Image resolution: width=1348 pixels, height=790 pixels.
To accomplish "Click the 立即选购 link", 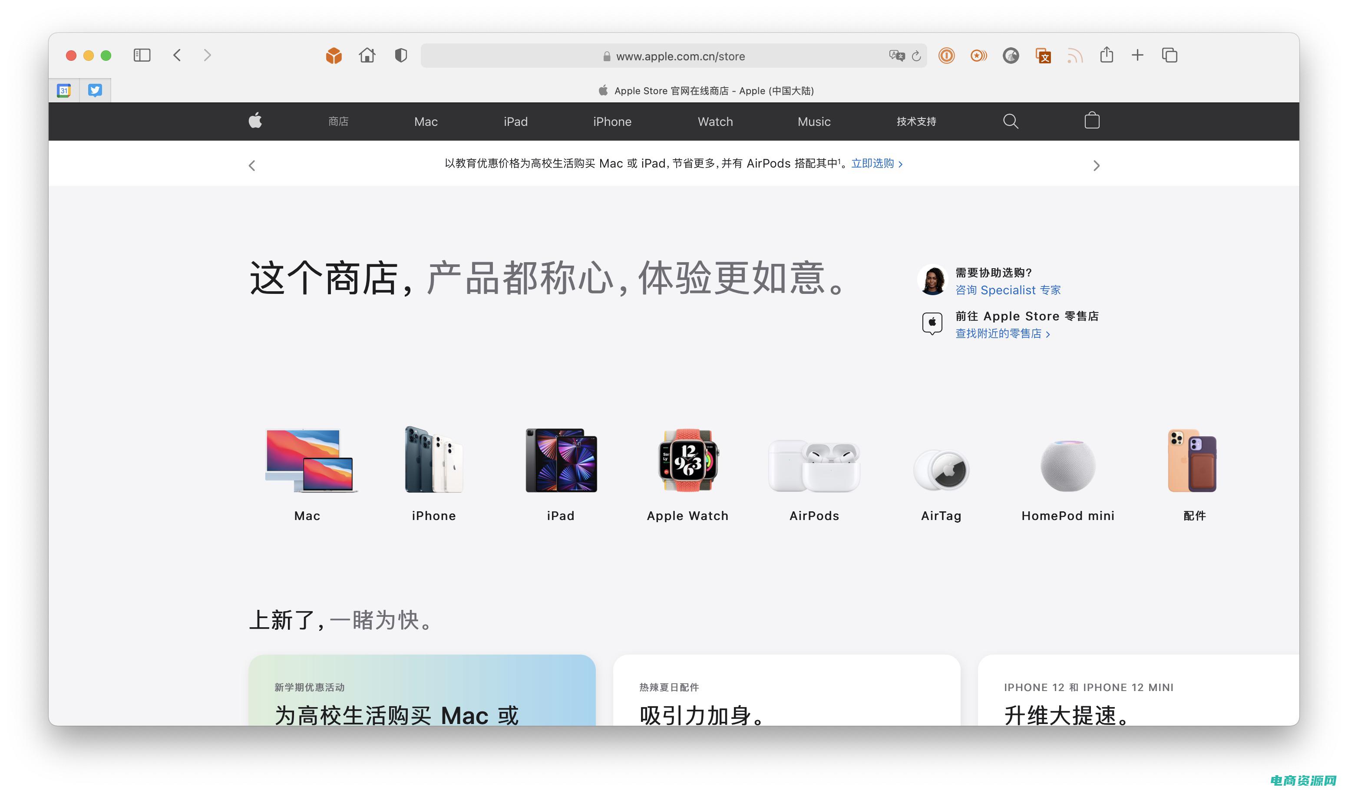I will [877, 164].
